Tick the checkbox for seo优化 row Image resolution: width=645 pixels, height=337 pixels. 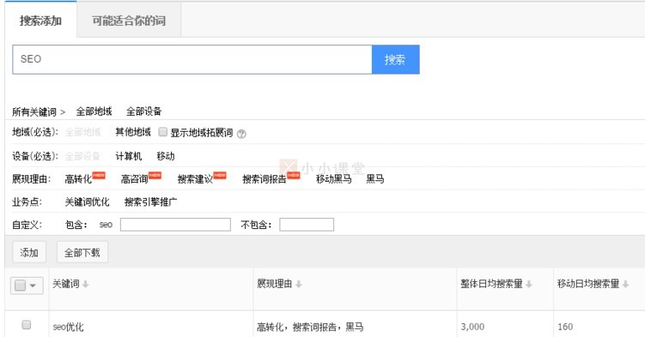click(x=27, y=325)
